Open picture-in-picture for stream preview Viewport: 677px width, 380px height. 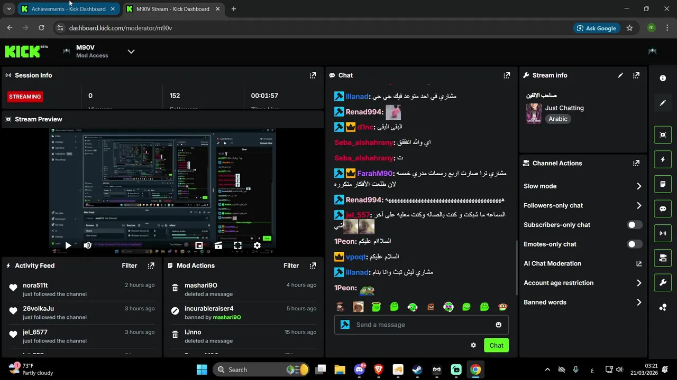[x=199, y=245]
